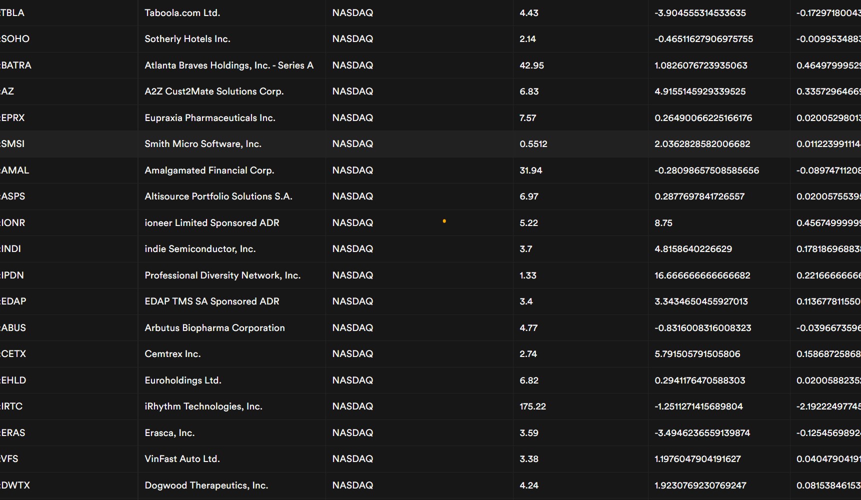This screenshot has height=500, width=861.
Task: Select the Smith Micro price 0.5512
Action: pyautogui.click(x=533, y=144)
